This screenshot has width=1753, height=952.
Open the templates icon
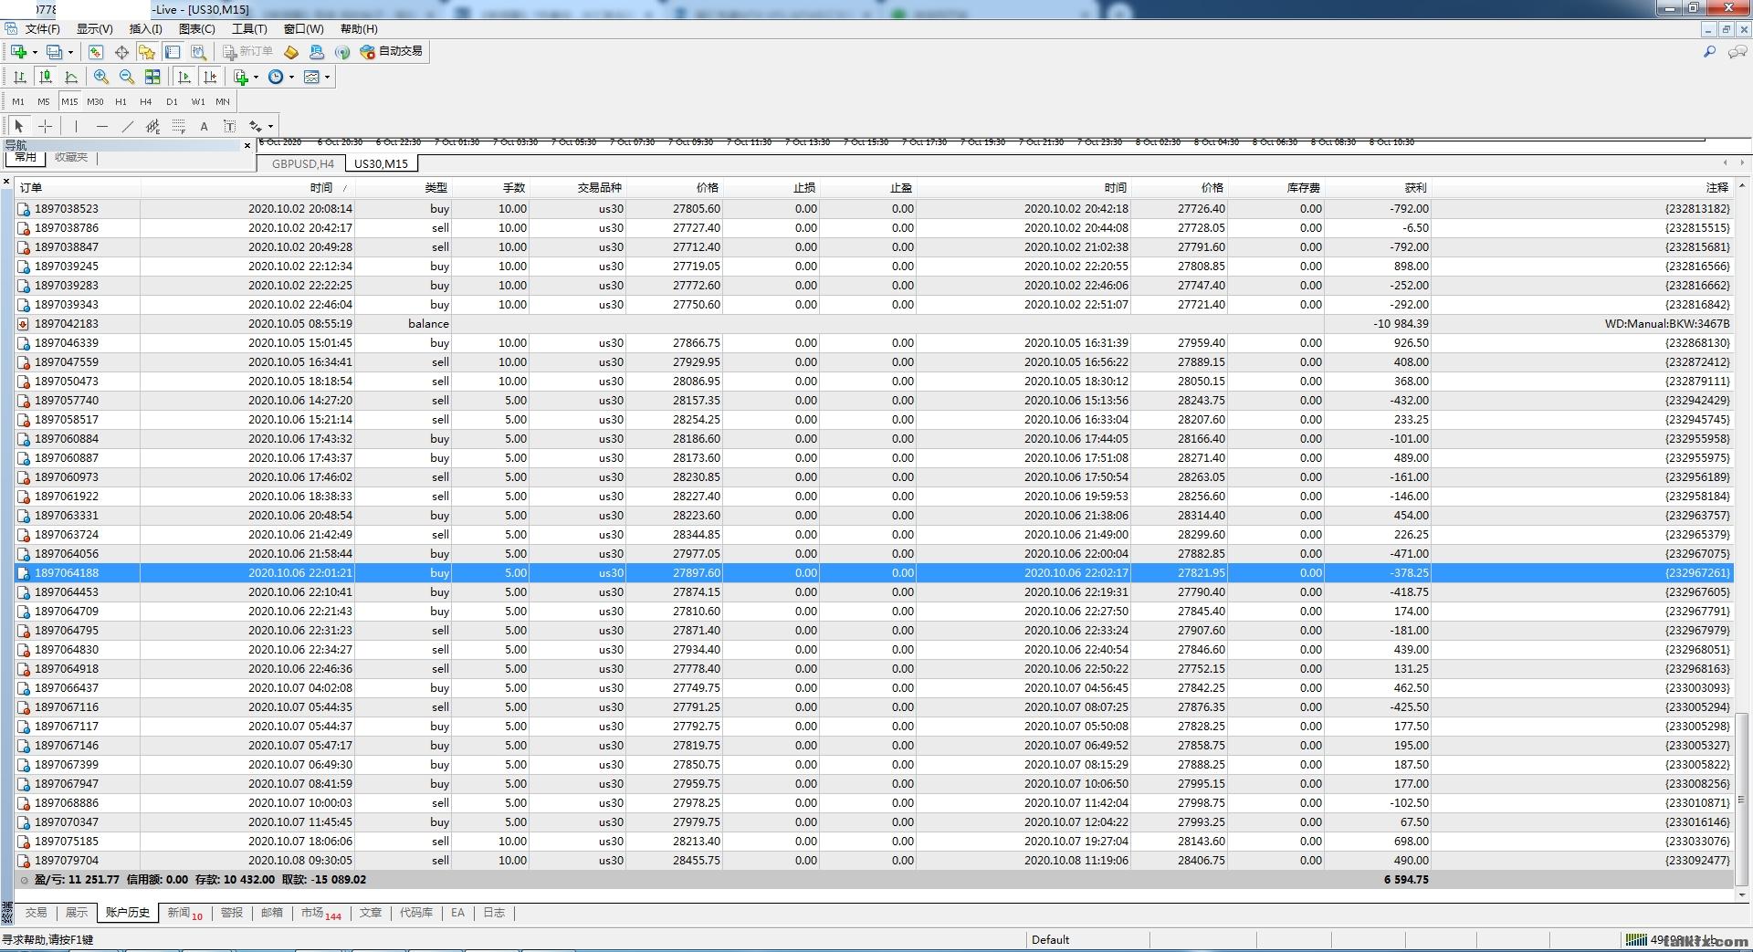click(311, 78)
